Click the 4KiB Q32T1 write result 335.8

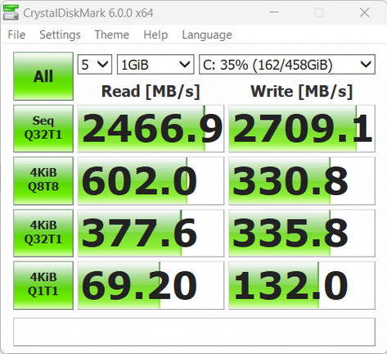(x=302, y=233)
